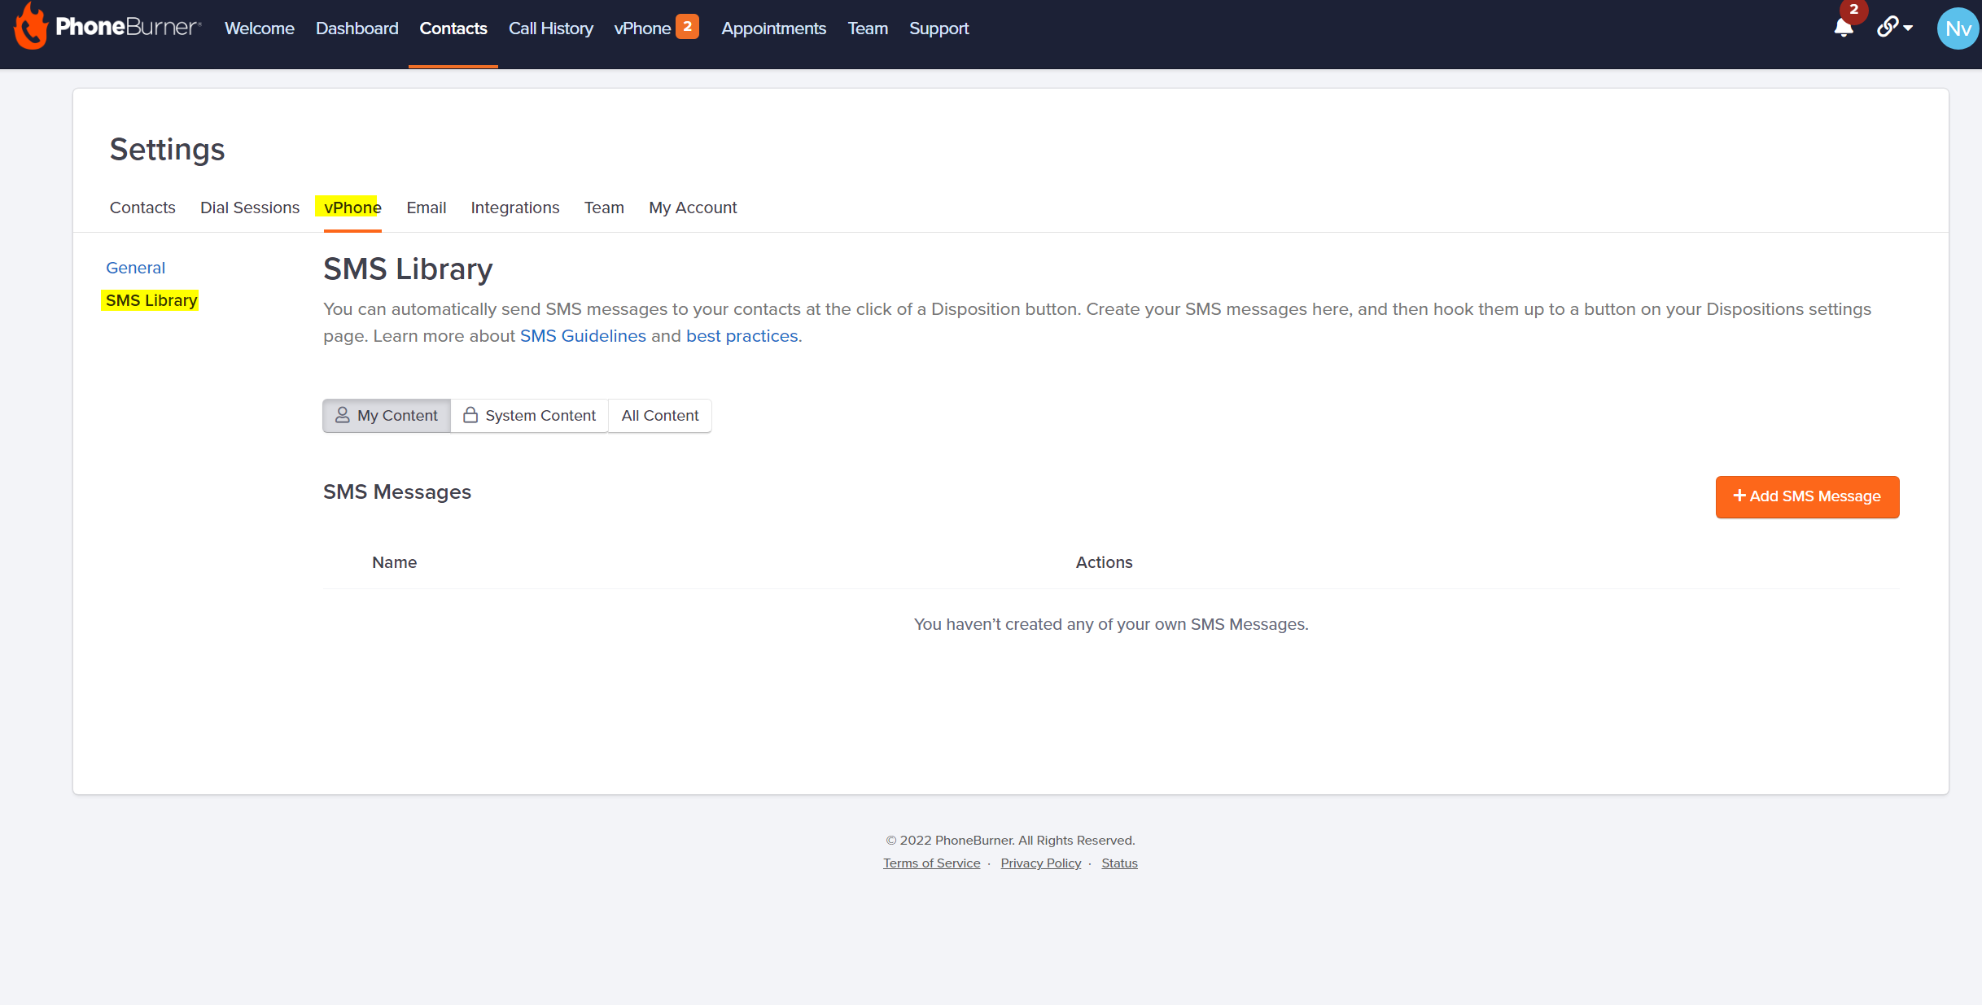Select the vPhone settings tab
Screen dimensions: 1982x1005
[x=352, y=208]
